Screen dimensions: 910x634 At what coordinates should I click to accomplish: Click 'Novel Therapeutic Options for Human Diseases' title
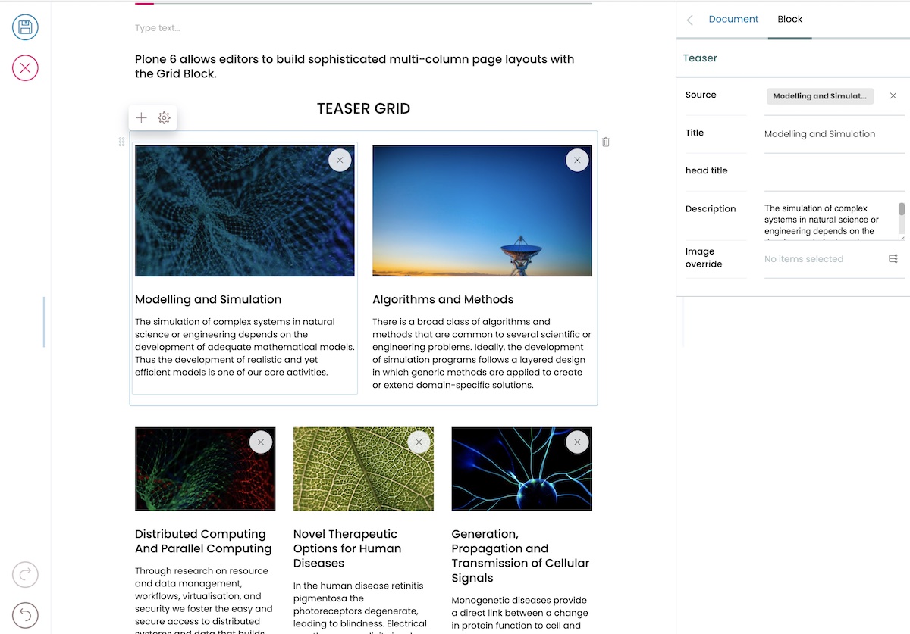pos(347,548)
